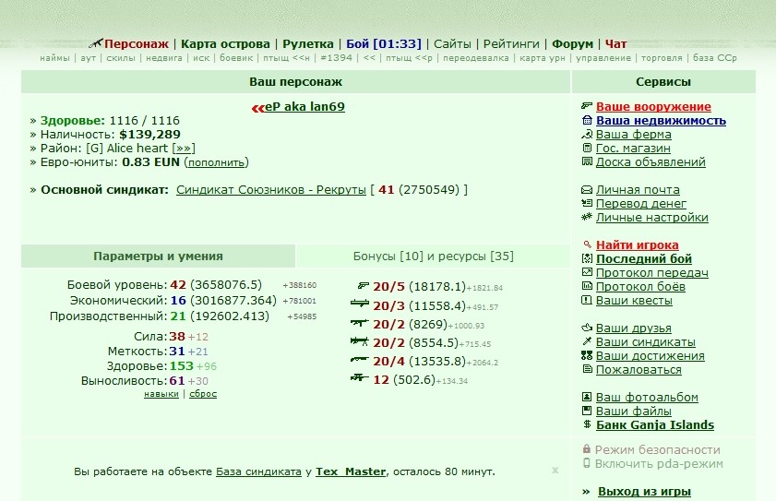Expand district details via [»»] link
This screenshot has height=501, width=776.
pos(184,148)
